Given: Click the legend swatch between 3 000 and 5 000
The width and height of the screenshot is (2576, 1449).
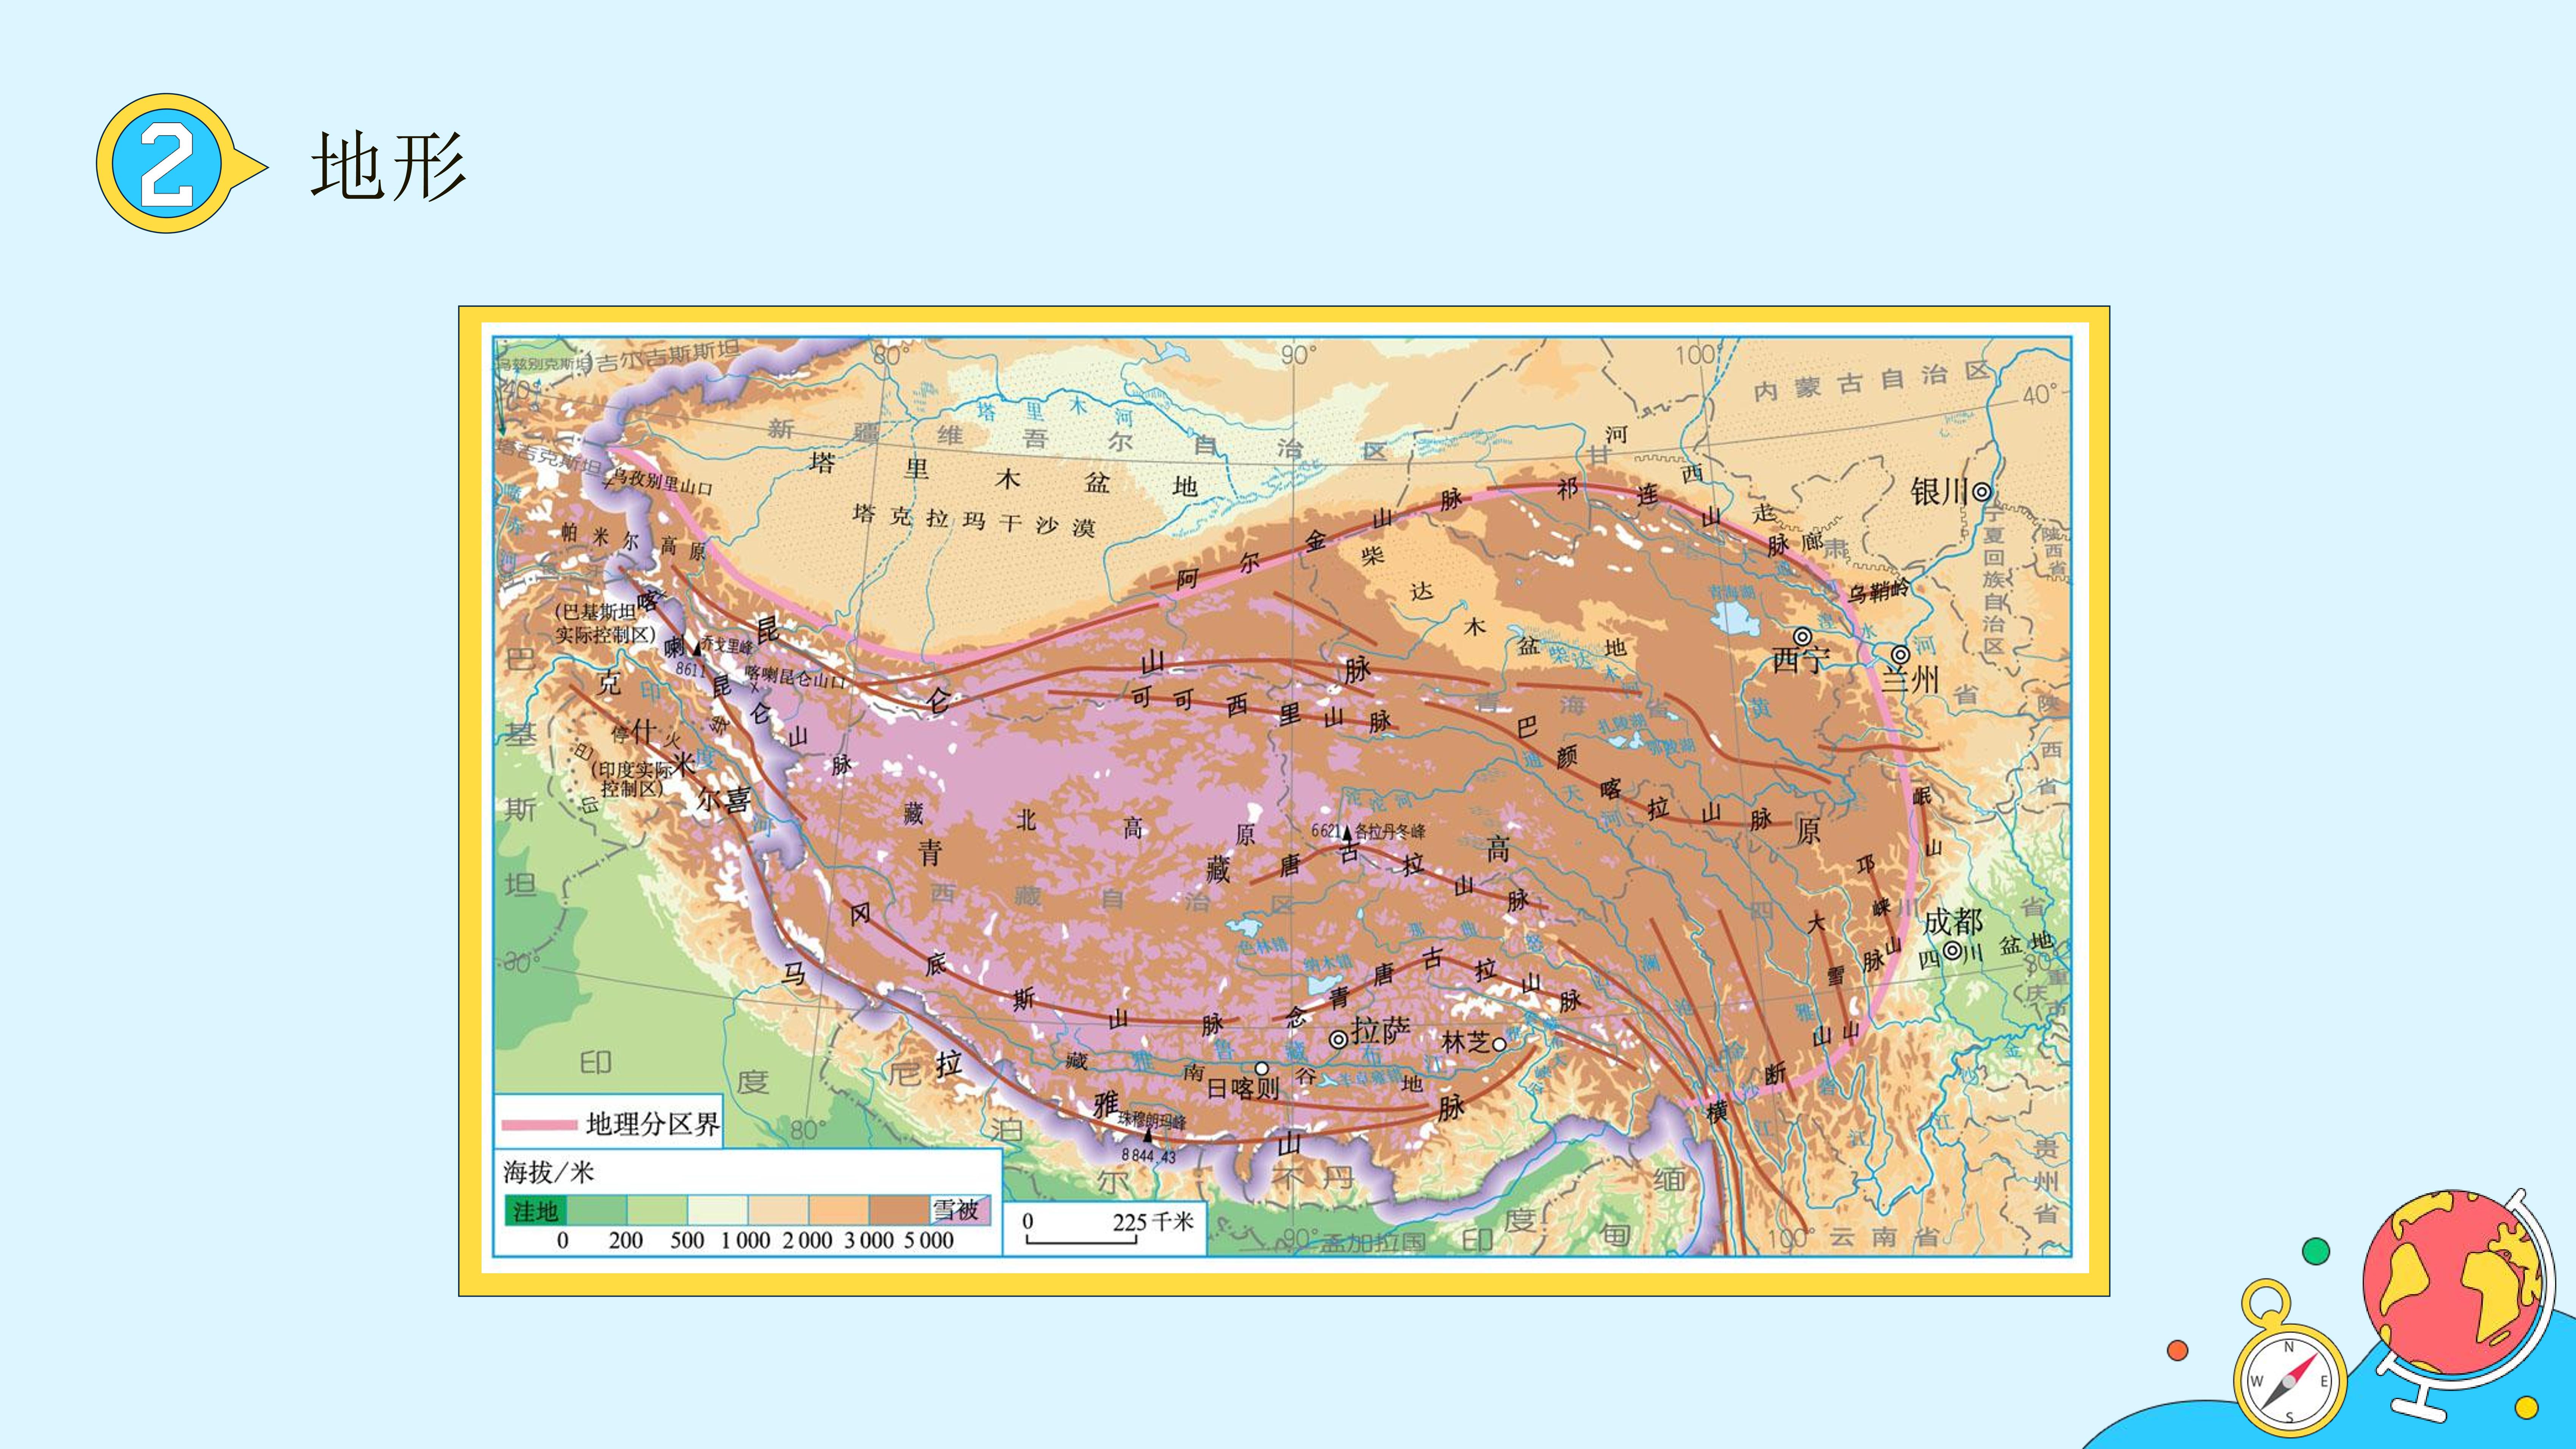Looking at the screenshot, I should point(900,1211).
